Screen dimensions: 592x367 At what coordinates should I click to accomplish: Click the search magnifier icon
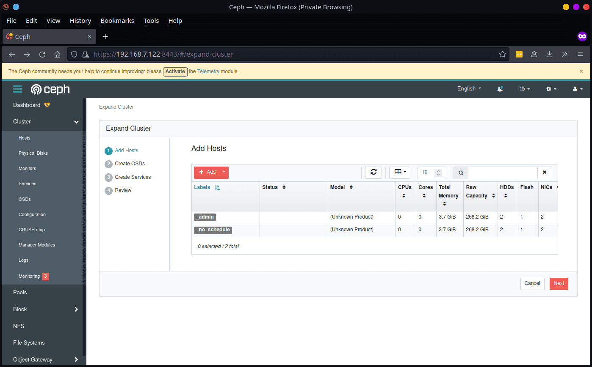(461, 173)
